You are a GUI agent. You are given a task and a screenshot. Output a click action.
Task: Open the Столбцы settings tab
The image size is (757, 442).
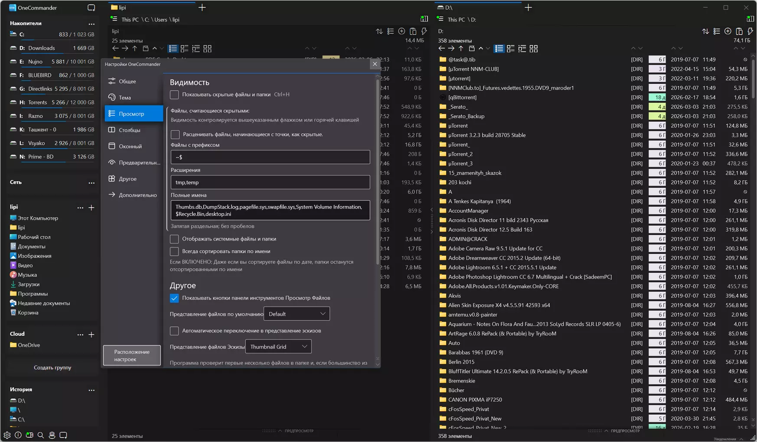129,130
